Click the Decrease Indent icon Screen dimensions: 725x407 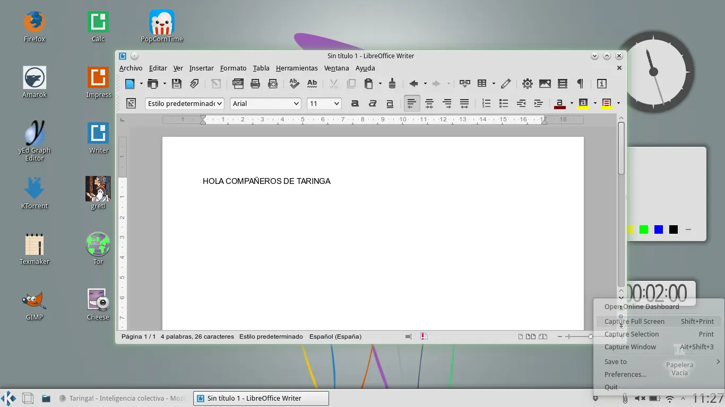tap(521, 103)
